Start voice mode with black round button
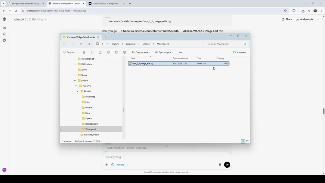325x183 pixels. tap(227, 165)
